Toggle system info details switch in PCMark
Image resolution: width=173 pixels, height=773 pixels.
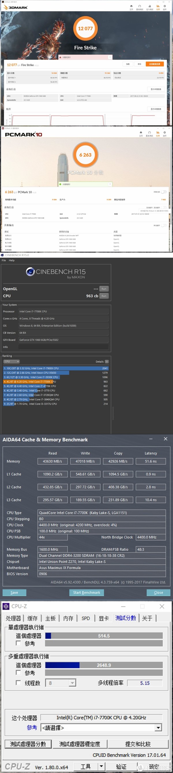[164, 207]
